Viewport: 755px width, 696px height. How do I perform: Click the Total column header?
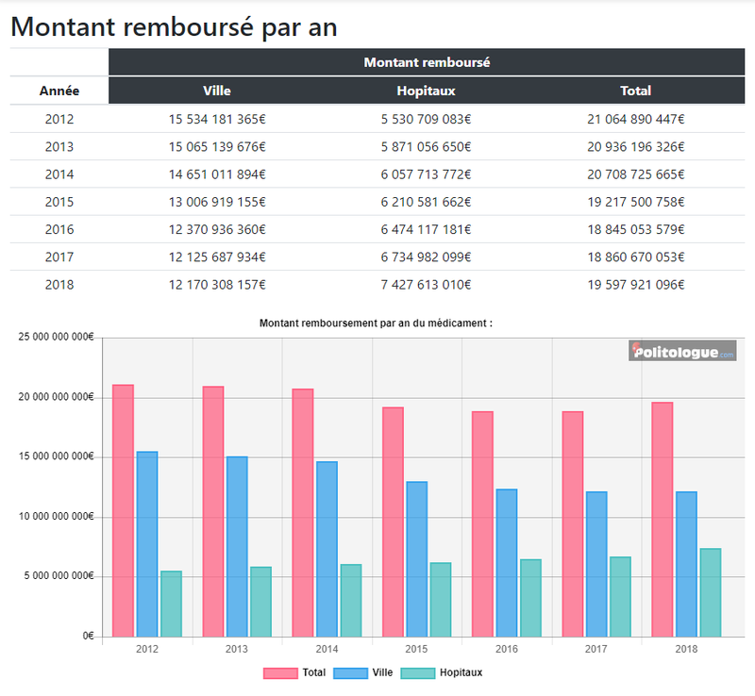tap(637, 91)
